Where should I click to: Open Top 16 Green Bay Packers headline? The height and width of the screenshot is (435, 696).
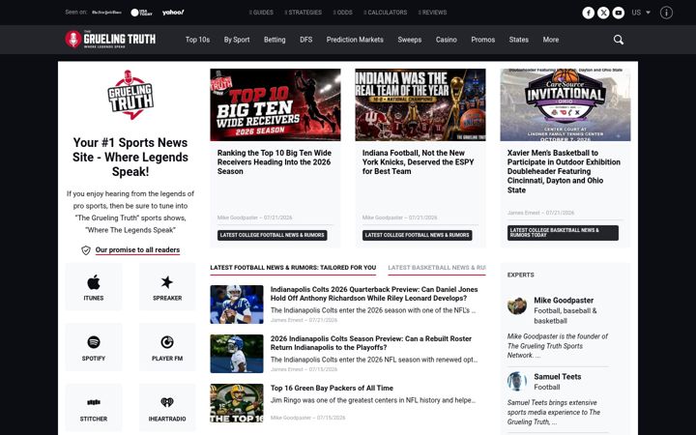click(x=332, y=388)
